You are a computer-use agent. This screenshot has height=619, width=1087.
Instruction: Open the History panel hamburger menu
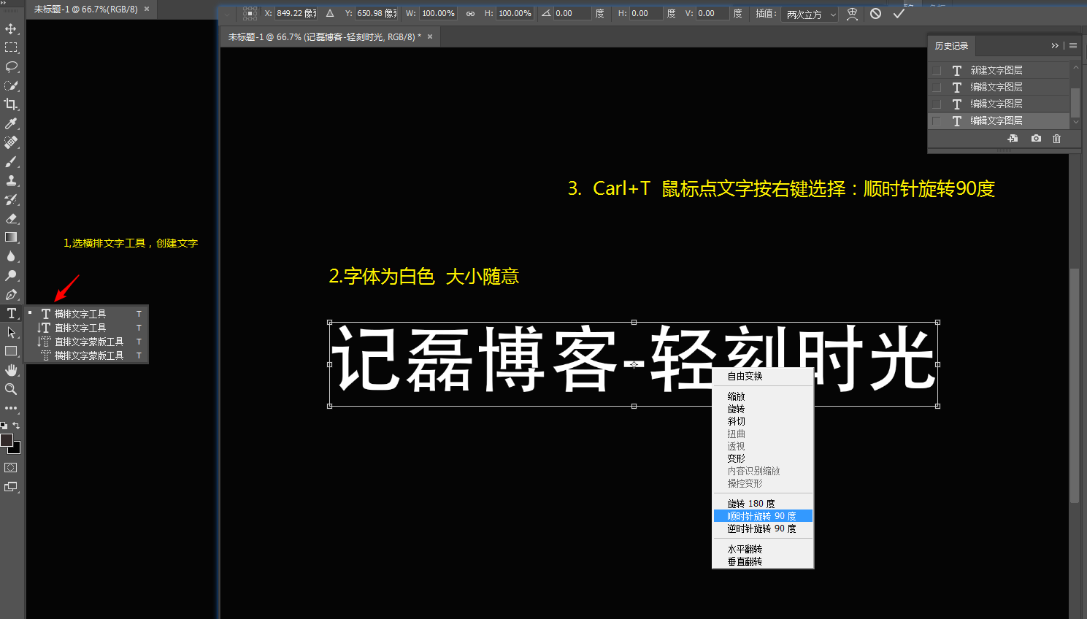coord(1073,45)
